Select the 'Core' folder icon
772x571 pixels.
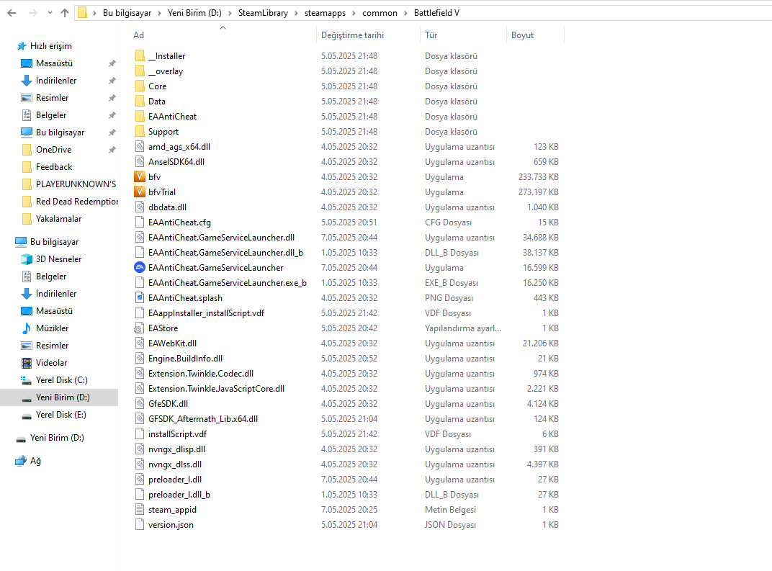coord(140,86)
